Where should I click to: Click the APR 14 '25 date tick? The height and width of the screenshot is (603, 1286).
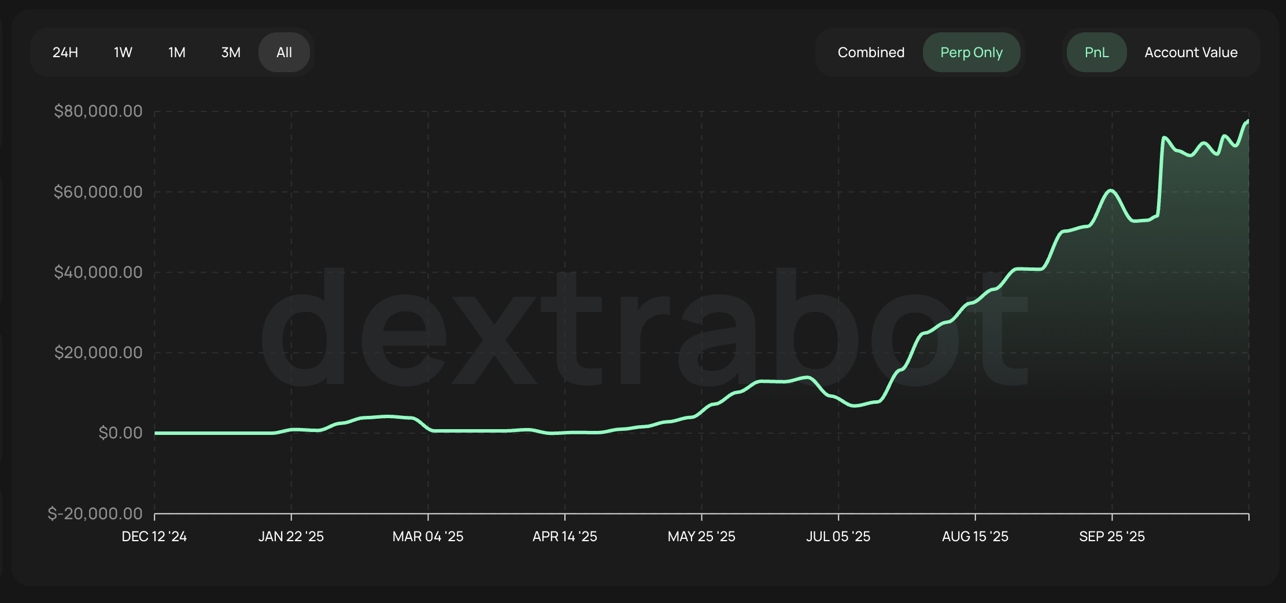coord(565,537)
